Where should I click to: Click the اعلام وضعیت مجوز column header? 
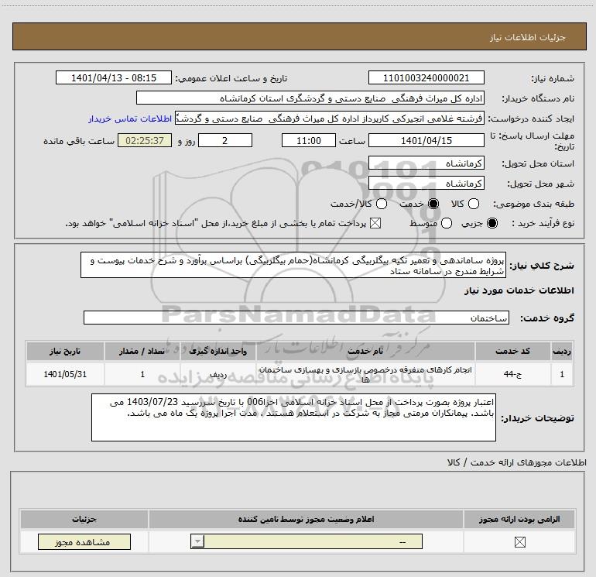[x=306, y=519]
